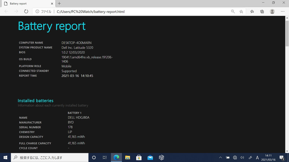Click chemistry value LiP
Viewport: 289px width, 162px height.
coord(70,132)
